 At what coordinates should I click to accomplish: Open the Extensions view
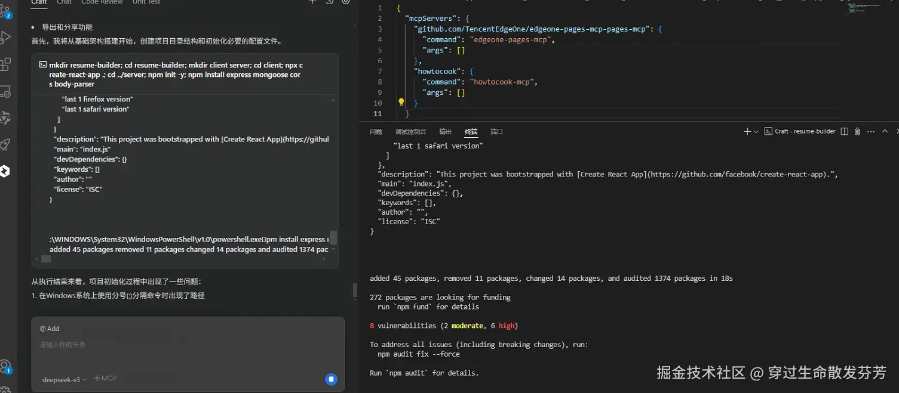tap(5, 64)
